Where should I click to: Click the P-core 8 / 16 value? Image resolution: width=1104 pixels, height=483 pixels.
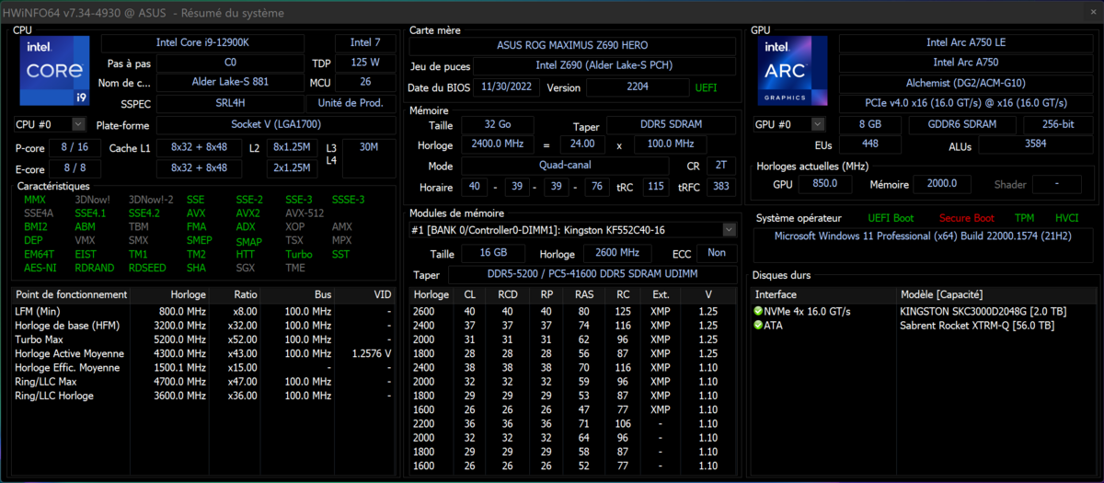coord(75,147)
